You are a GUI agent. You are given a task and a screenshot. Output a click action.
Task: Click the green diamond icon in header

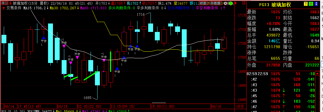(x=231, y=3)
